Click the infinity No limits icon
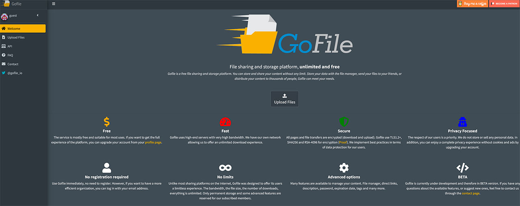Screen dimensions: 520x206 pos(225,167)
